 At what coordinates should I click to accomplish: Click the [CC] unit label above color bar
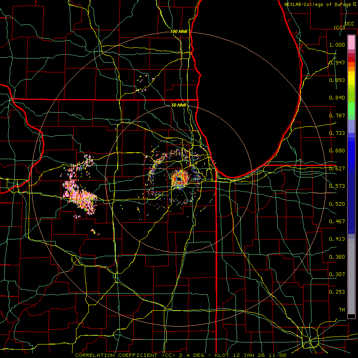pyautogui.click(x=339, y=27)
